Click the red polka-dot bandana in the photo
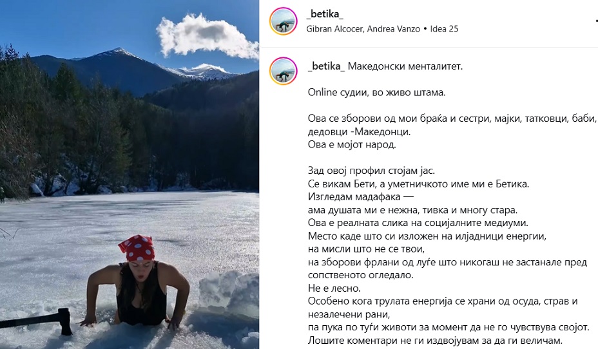This screenshot has height=349, width=598. [136, 248]
